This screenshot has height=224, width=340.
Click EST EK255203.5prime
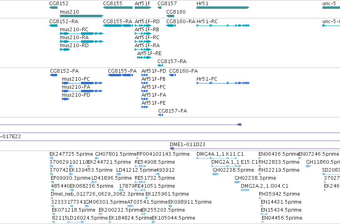coord(163,210)
